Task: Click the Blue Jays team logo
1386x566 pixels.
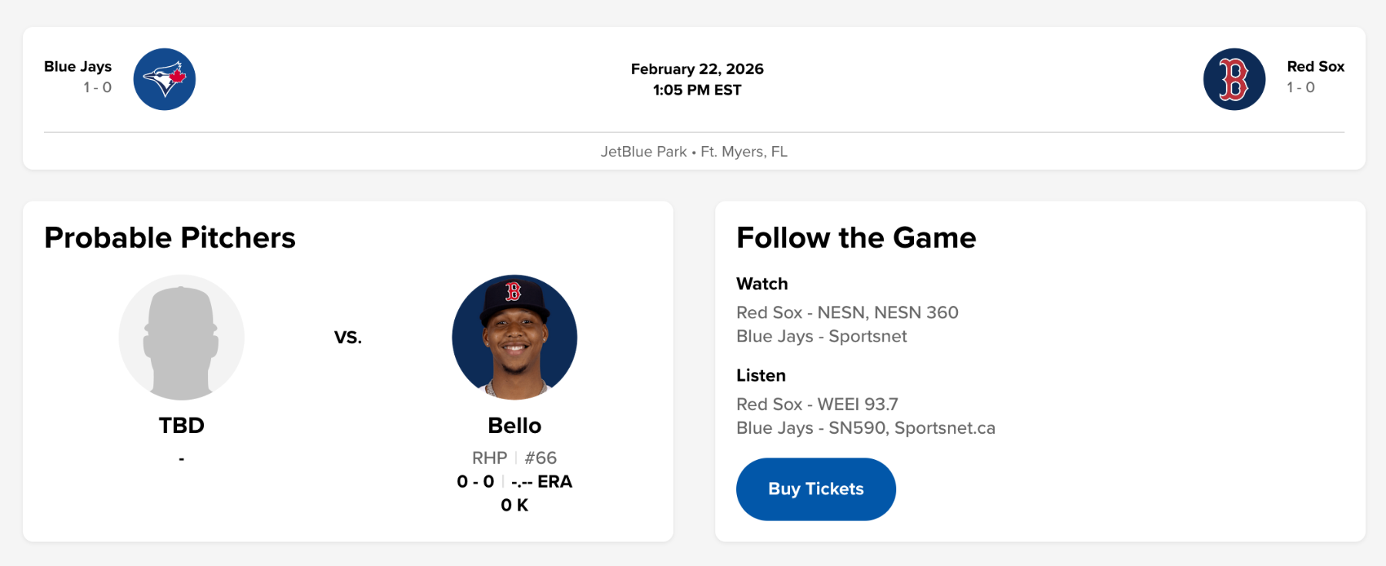Action: 164,79
